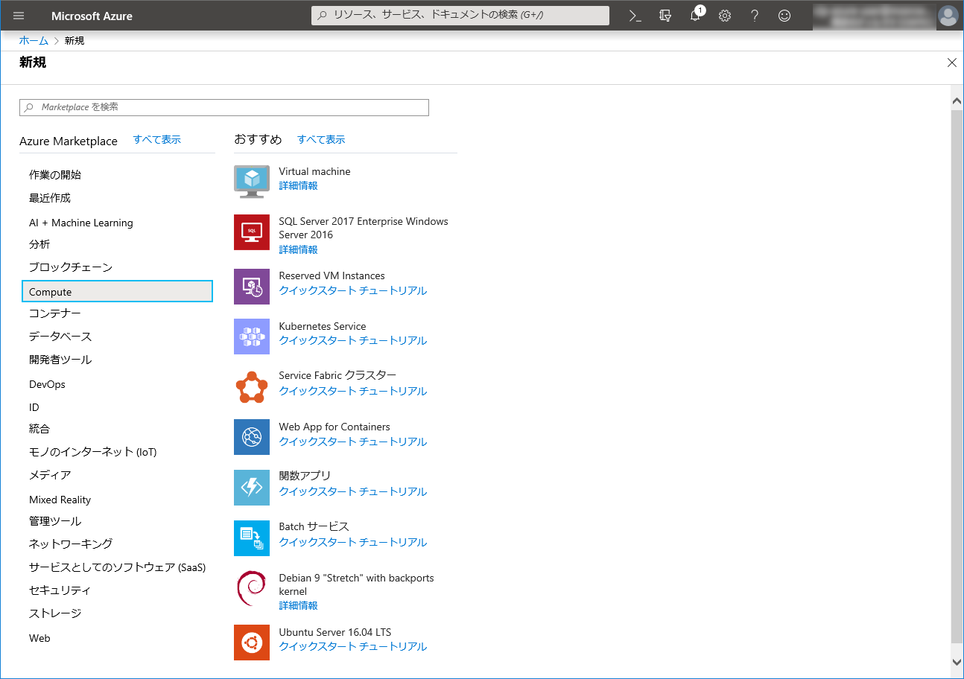The image size is (964, 679).
Task: Click into the Marketplace search field
Action: pyautogui.click(x=223, y=107)
